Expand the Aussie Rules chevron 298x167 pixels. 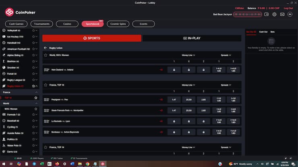pos(37,133)
